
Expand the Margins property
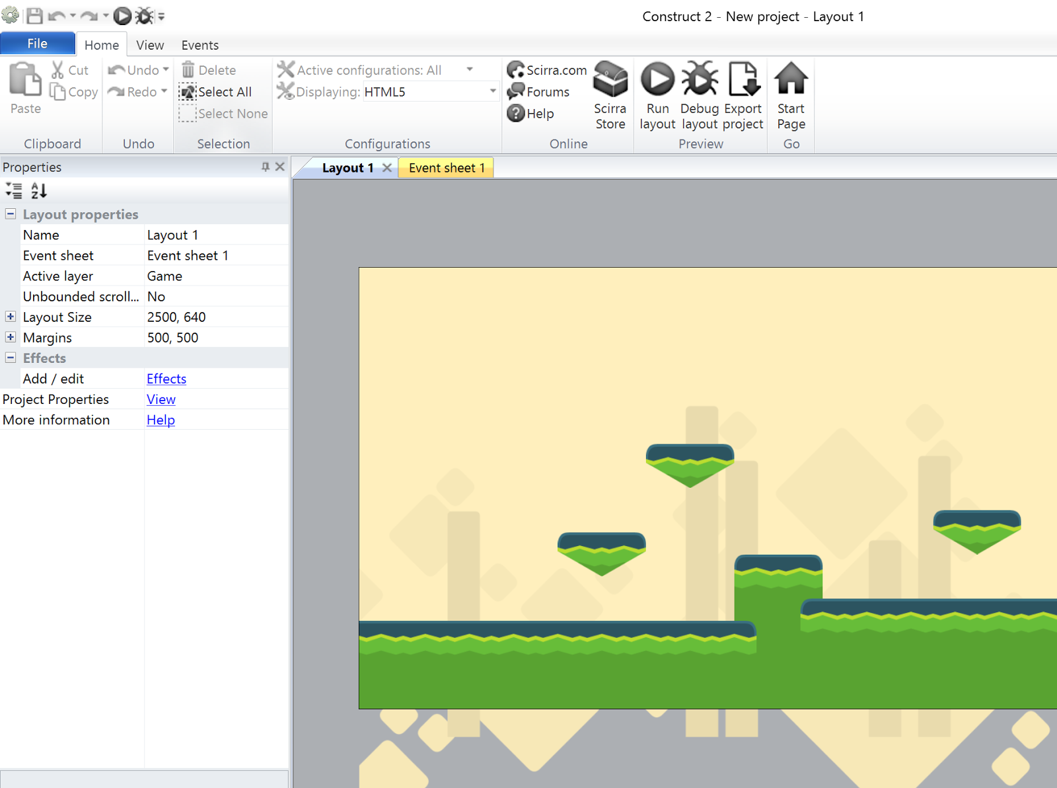pyautogui.click(x=11, y=337)
